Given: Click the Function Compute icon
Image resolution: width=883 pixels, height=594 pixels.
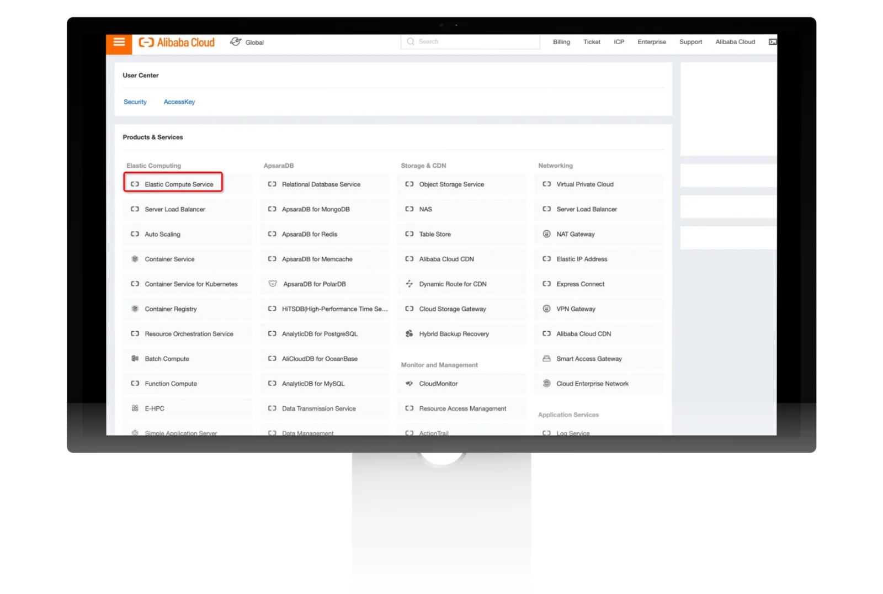Looking at the screenshot, I should pos(135,383).
